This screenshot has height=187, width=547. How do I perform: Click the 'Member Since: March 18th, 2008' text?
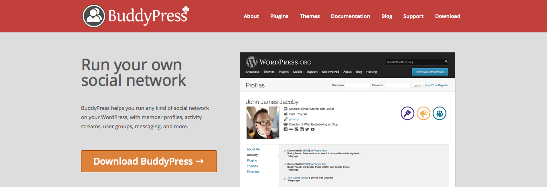(312, 109)
